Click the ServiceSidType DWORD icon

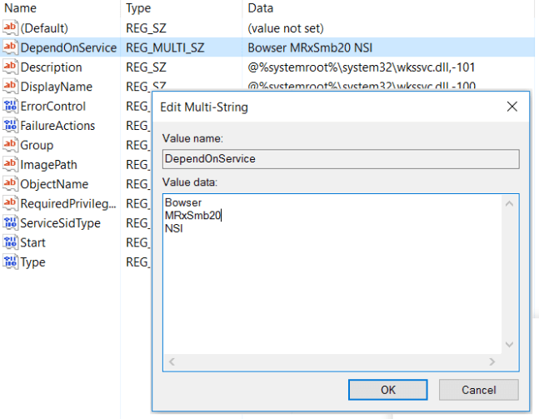coord(10,223)
